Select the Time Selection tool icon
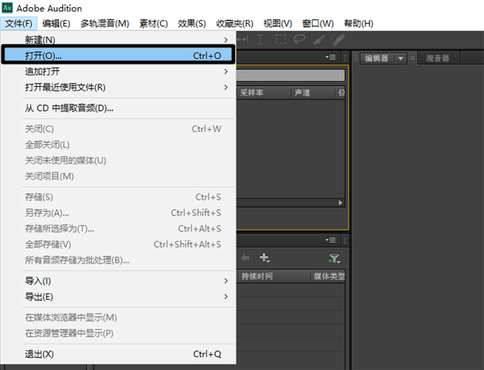 (260, 40)
